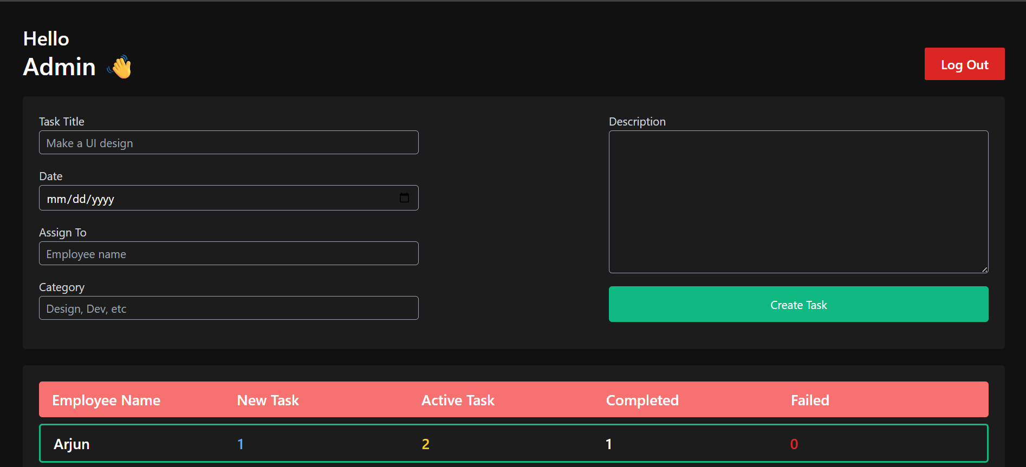This screenshot has height=467, width=1026.
Task: Click Arjun's new task count 1
Action: 241,444
